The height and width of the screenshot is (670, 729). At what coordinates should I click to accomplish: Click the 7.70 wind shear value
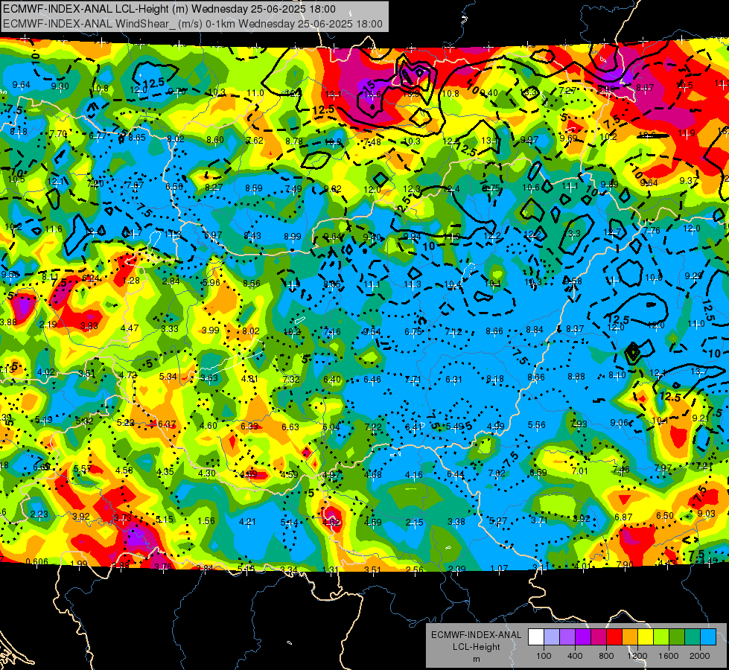click(x=58, y=134)
